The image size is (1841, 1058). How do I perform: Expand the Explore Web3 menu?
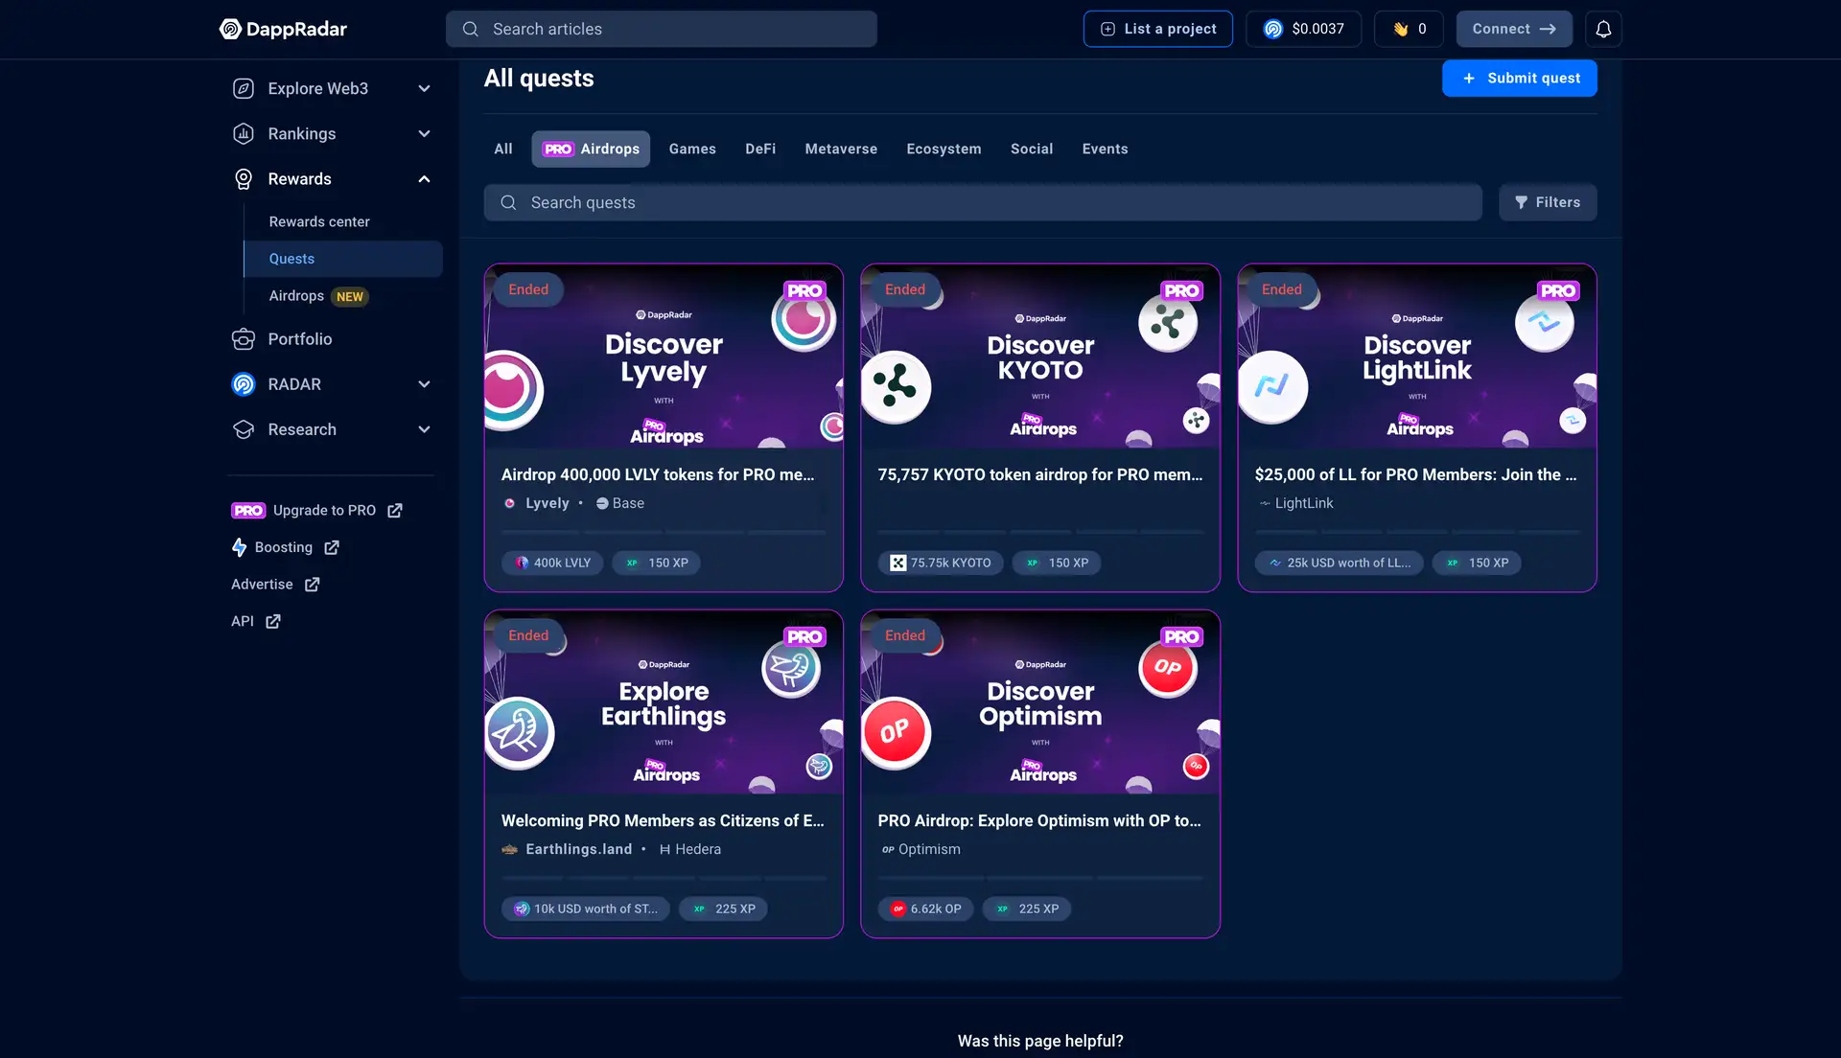(424, 88)
